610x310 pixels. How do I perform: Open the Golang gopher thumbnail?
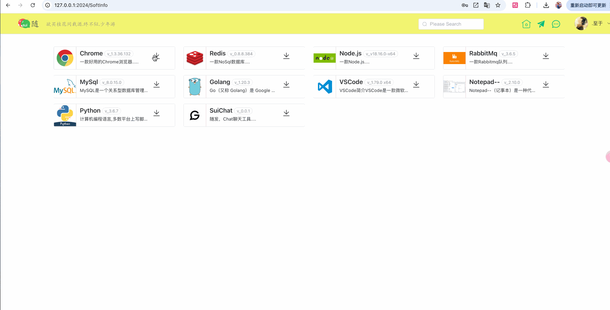pos(195,86)
